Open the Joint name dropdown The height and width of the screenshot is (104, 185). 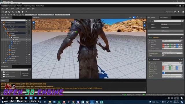pyautogui.click(x=172, y=65)
